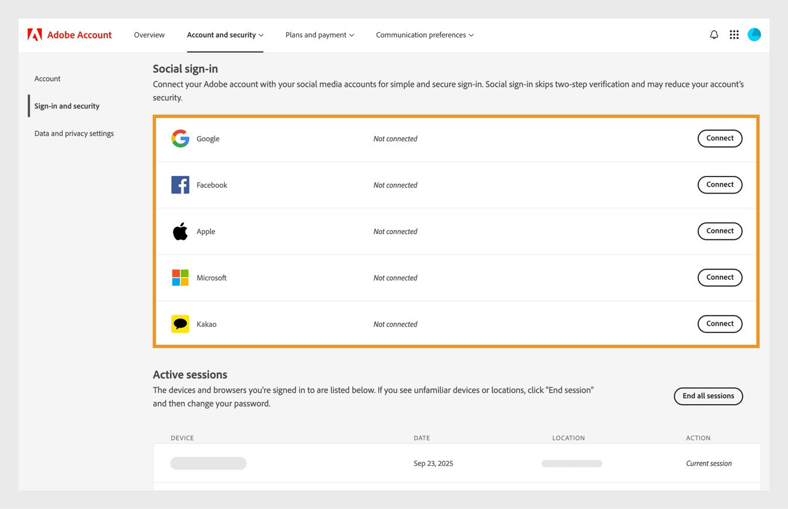This screenshot has height=509, width=788.
Task: Select Sign-in and security in the sidebar
Action: click(67, 106)
